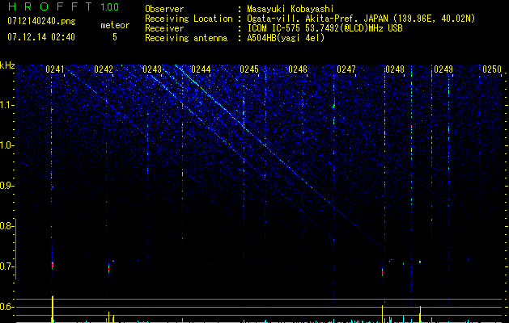The width and height of the screenshot is (509, 323).
Task: Click the 0.7 frequency axis label
Action: pyautogui.click(x=6, y=266)
